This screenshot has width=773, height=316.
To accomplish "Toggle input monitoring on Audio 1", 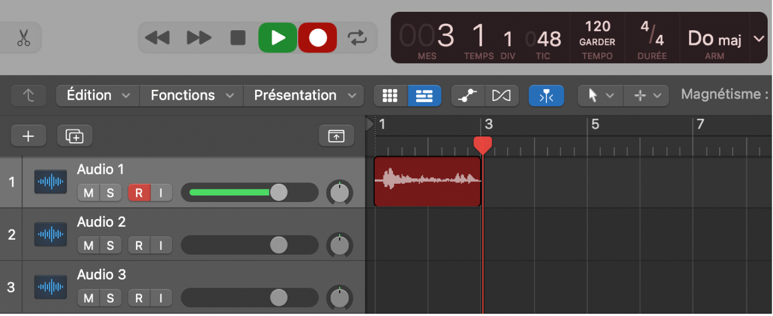I will [160, 193].
